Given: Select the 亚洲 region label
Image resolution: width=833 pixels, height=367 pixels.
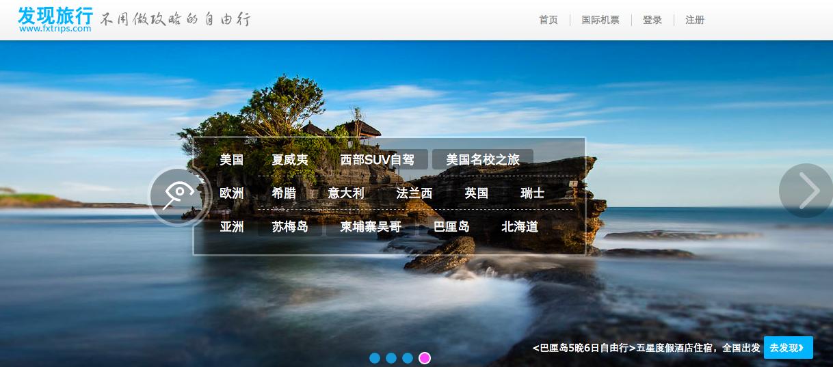Looking at the screenshot, I should [x=232, y=227].
